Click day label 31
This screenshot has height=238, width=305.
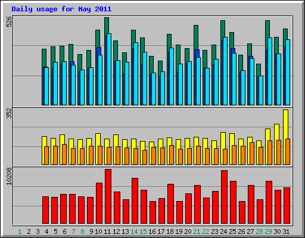(286, 231)
